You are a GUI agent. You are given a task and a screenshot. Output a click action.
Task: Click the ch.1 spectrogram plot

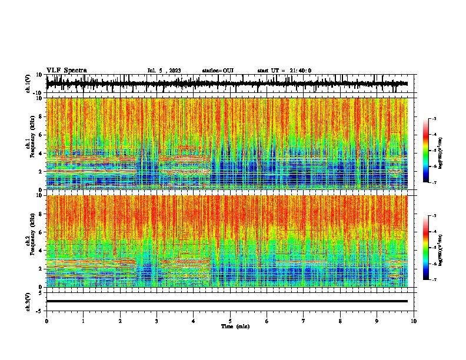coord(227,144)
